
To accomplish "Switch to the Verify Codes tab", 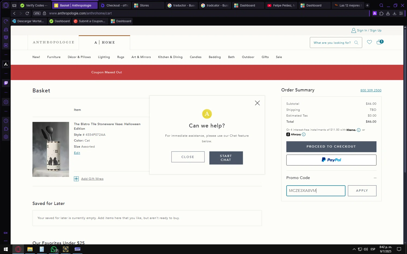I will tap(35, 5).
